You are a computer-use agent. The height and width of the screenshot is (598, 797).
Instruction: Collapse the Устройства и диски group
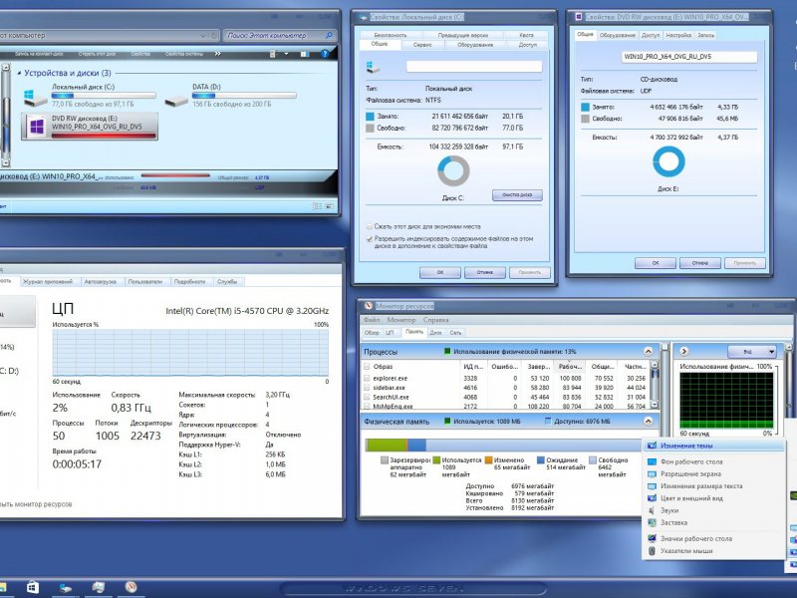click(19, 73)
